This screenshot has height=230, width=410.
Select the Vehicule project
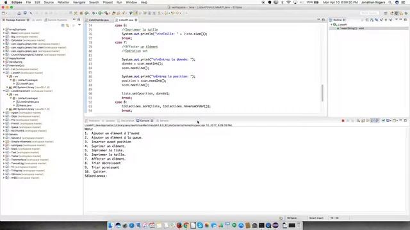(x=15, y=174)
